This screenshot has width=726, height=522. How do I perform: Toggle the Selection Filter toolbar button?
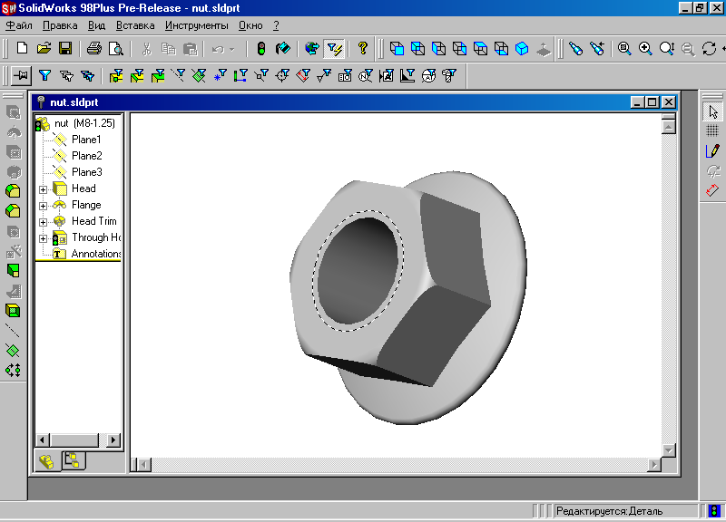click(334, 48)
